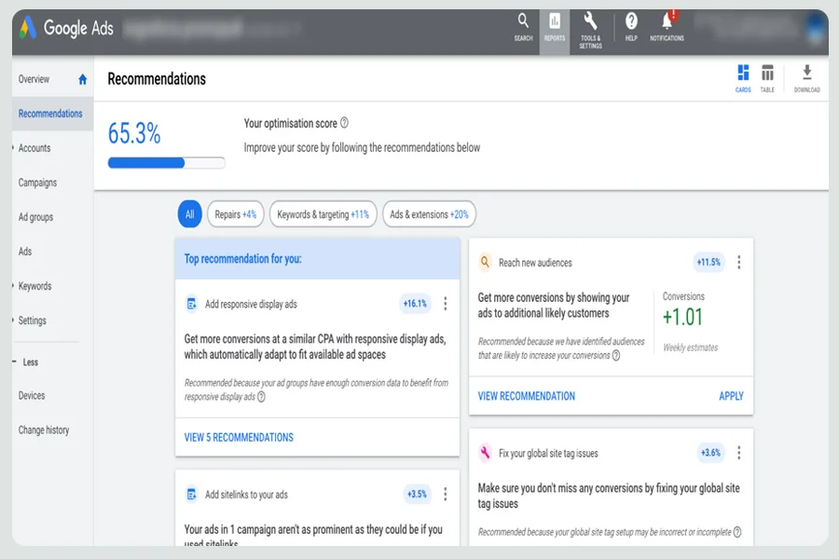The height and width of the screenshot is (559, 839).
Task: Select Recommendations in sidebar
Action: tap(50, 114)
